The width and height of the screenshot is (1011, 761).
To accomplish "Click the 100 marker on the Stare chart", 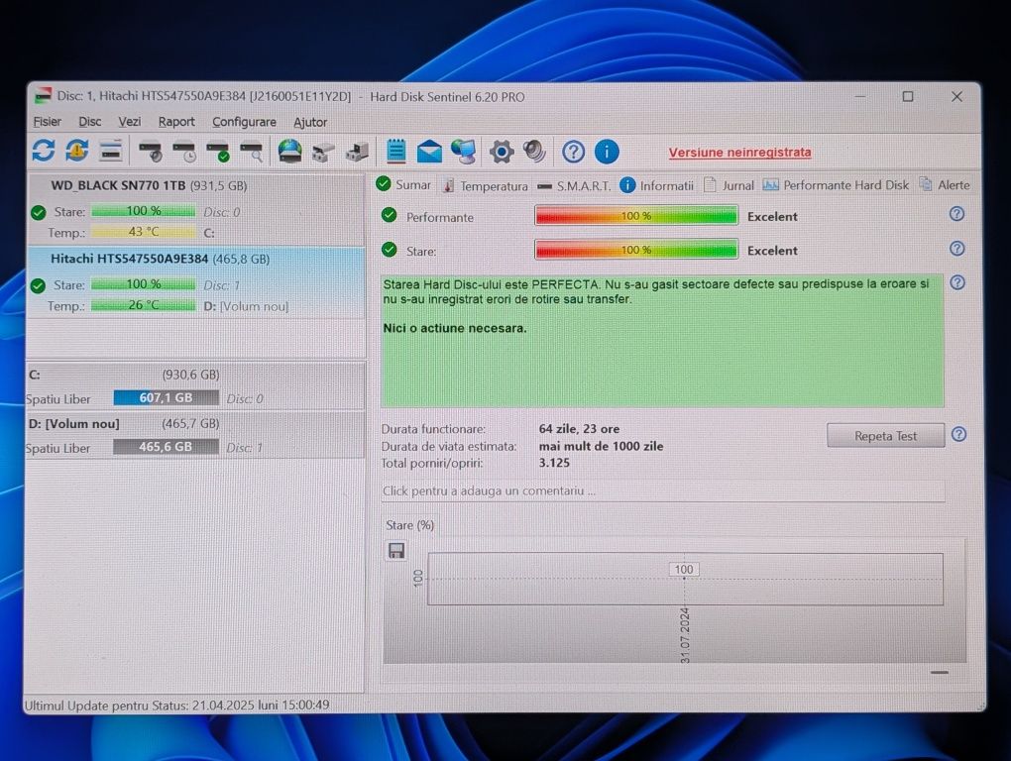I will [684, 570].
